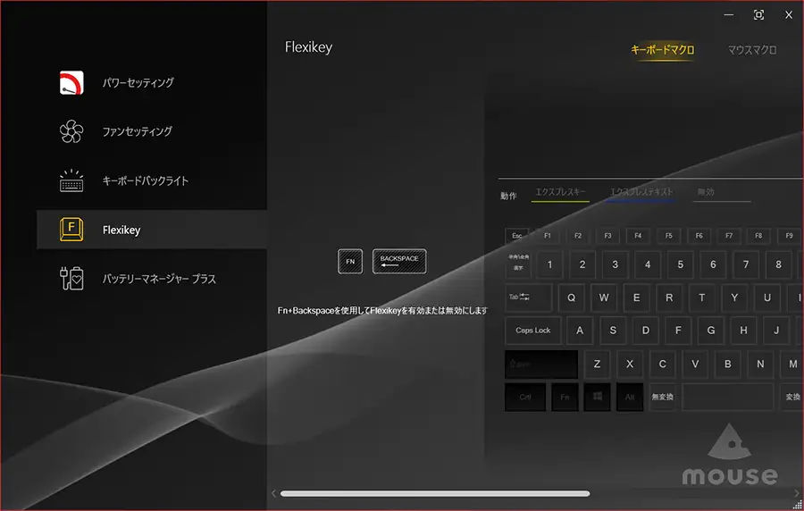This screenshot has width=804, height=511.
Task: Select the Flexikey sidebar label
Action: [x=121, y=230]
